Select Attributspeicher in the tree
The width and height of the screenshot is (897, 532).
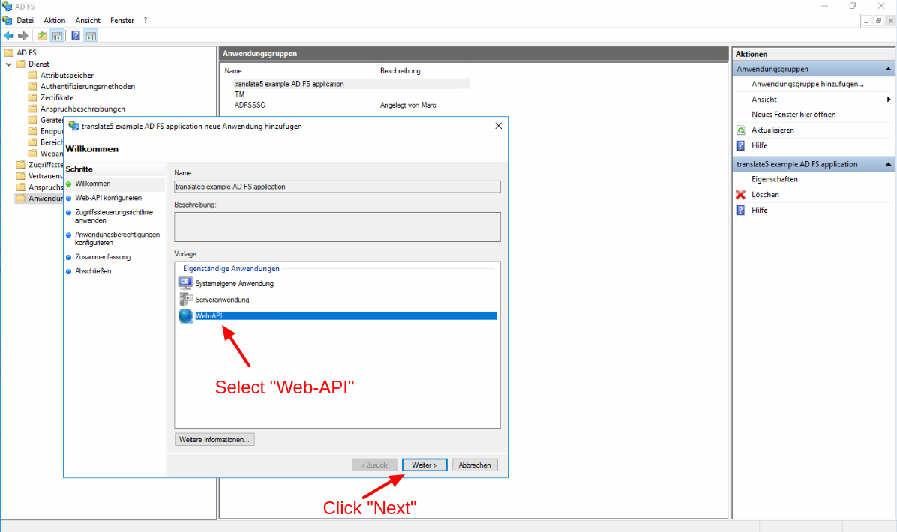[x=67, y=76]
